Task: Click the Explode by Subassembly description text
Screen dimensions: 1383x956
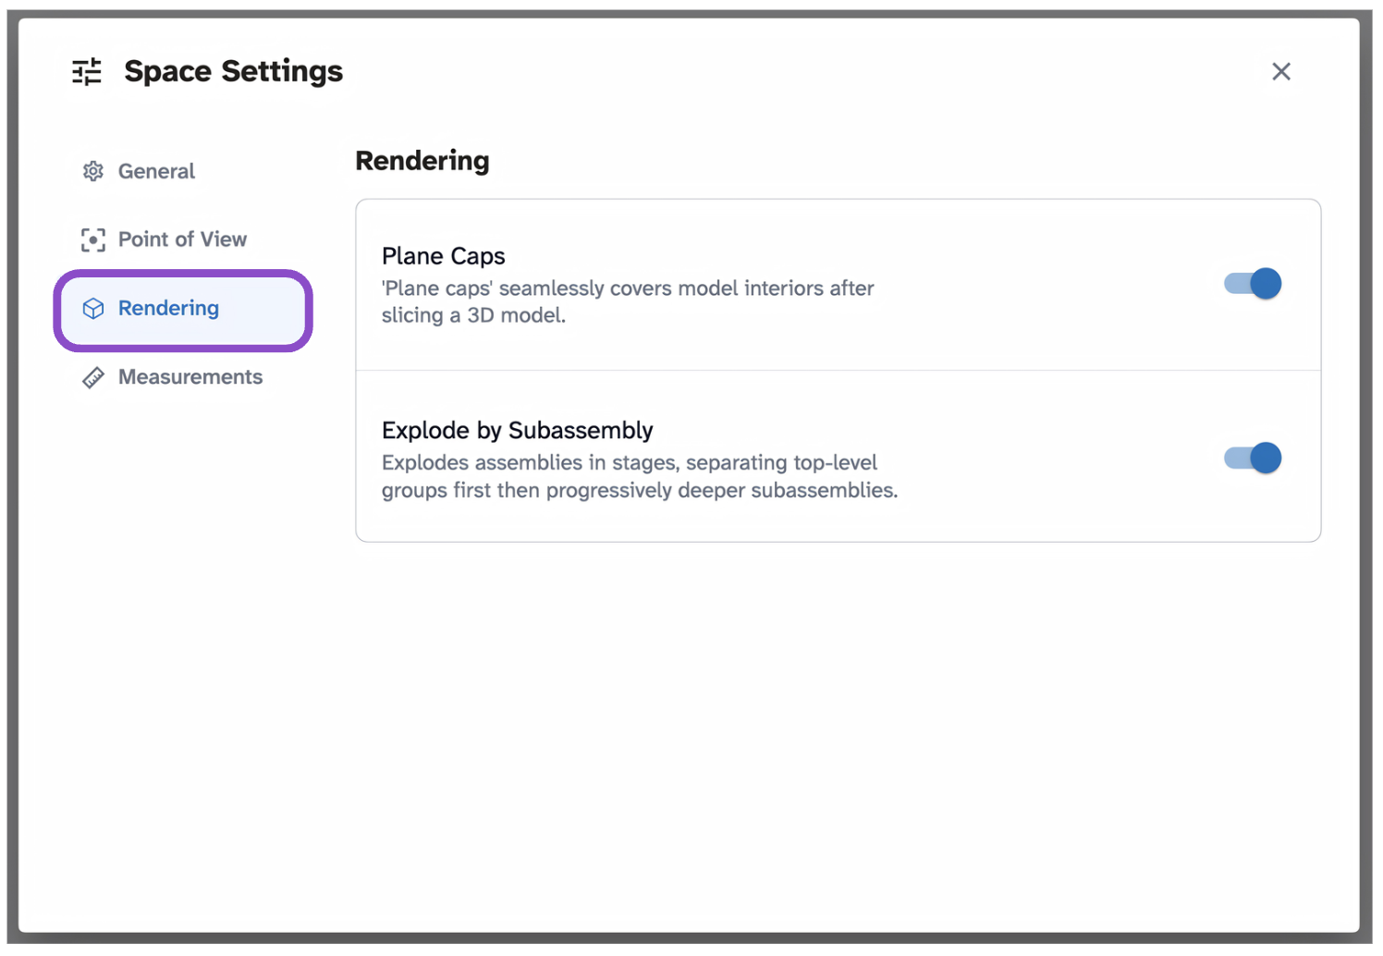Action: (640, 476)
